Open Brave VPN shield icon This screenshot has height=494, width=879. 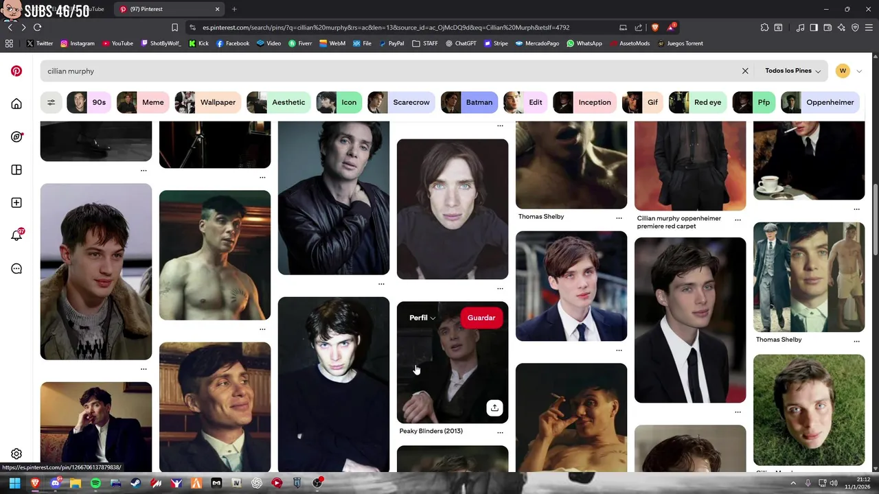(x=855, y=27)
